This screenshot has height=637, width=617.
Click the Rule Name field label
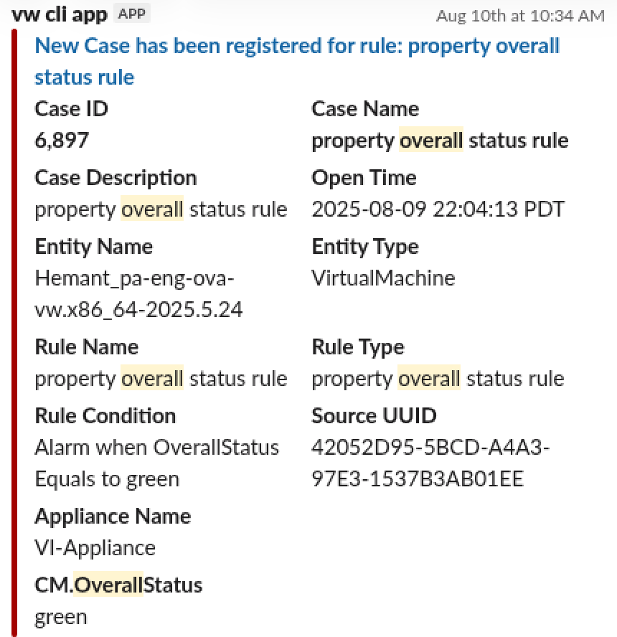86,347
